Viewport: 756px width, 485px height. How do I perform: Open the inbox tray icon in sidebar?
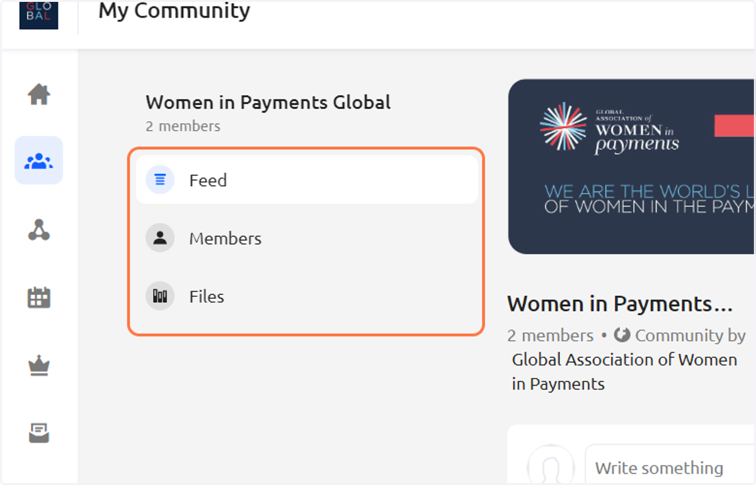point(39,433)
